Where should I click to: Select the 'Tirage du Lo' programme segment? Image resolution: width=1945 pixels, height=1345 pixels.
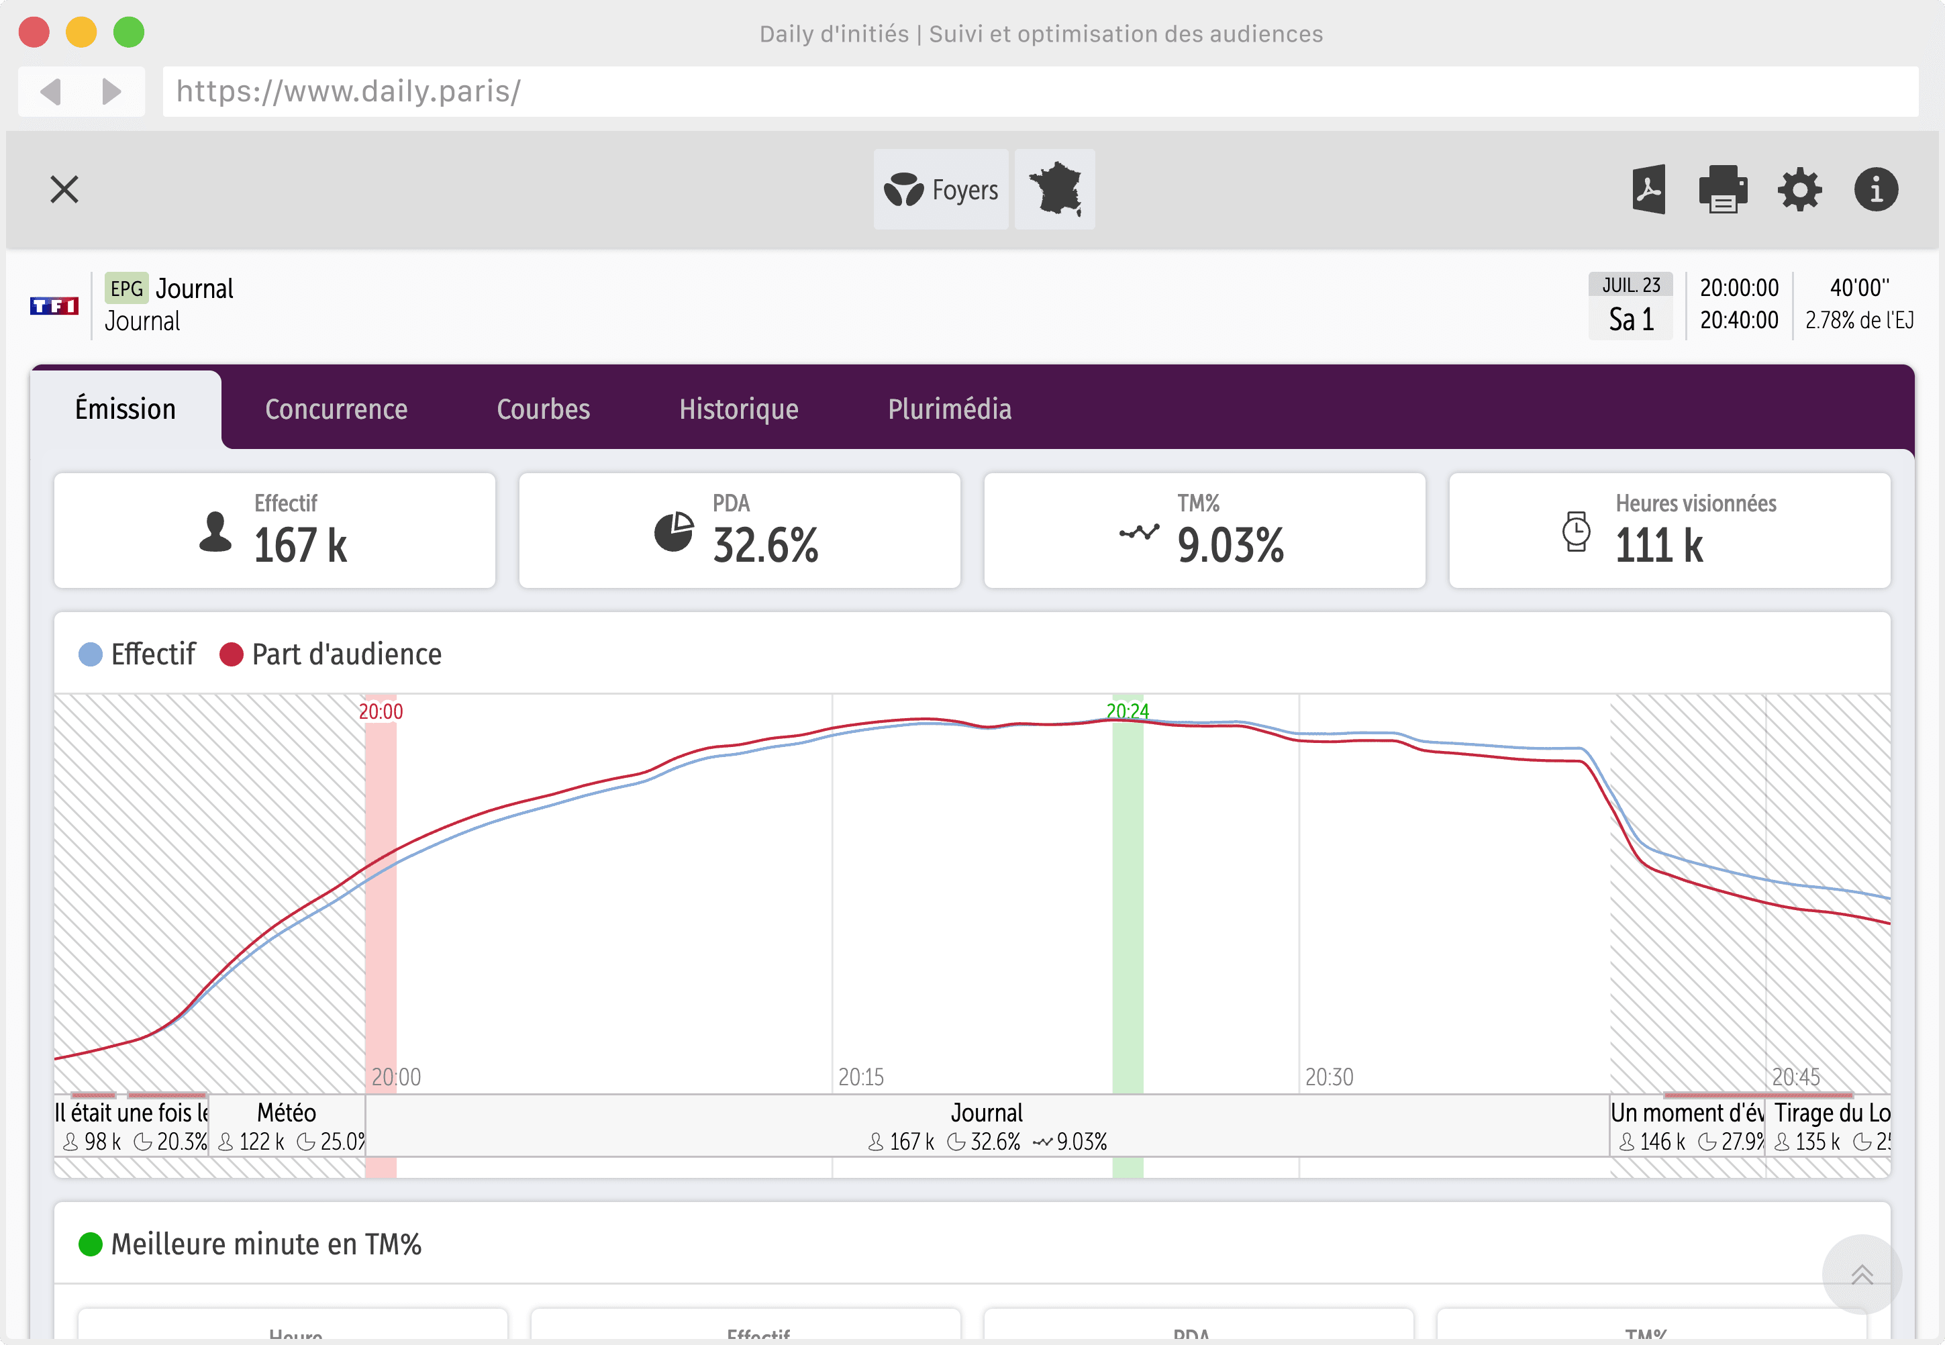tap(1829, 1127)
